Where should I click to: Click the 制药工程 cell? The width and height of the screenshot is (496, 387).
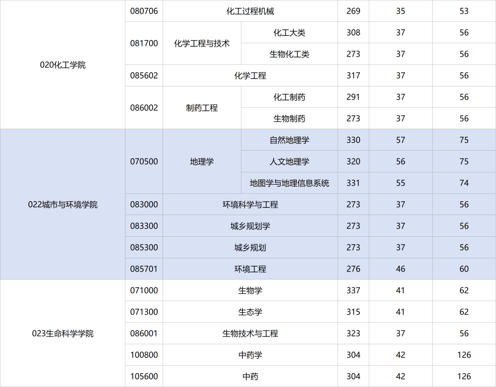pyautogui.click(x=202, y=108)
